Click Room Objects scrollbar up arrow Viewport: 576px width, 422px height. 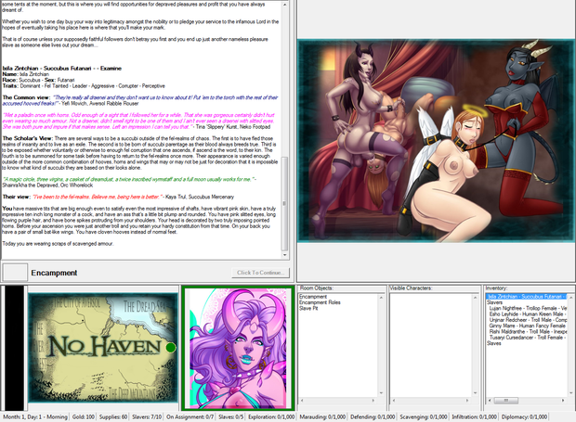(381, 297)
